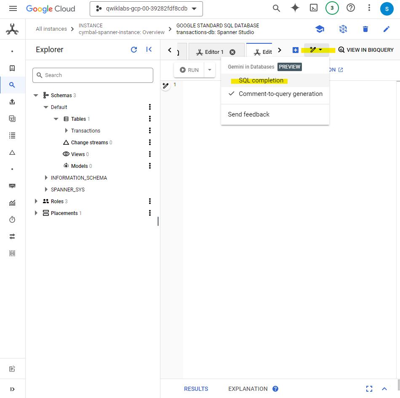This screenshot has height=398, width=400.
Task: Activate Cloud Shell terminal icon
Action: tap(314, 8)
